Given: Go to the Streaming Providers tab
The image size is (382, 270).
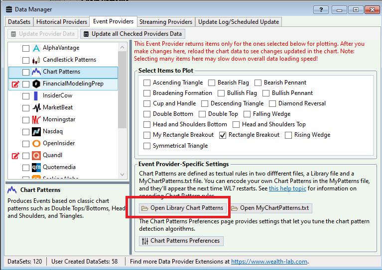Looking at the screenshot, I should 166,22.
